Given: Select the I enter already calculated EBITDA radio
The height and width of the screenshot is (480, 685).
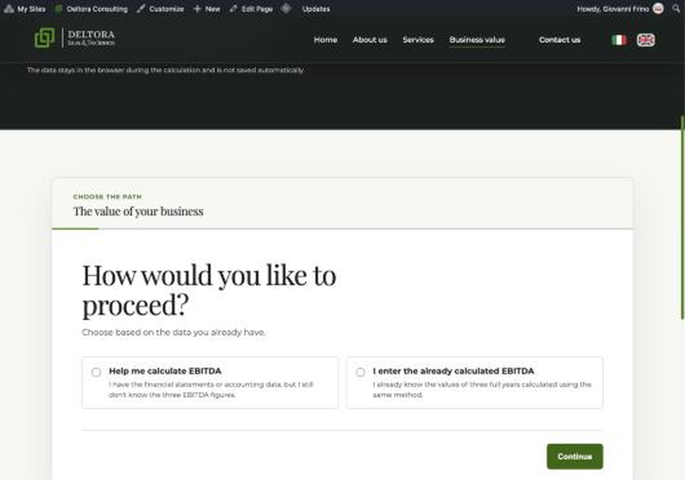Looking at the screenshot, I should (x=360, y=372).
